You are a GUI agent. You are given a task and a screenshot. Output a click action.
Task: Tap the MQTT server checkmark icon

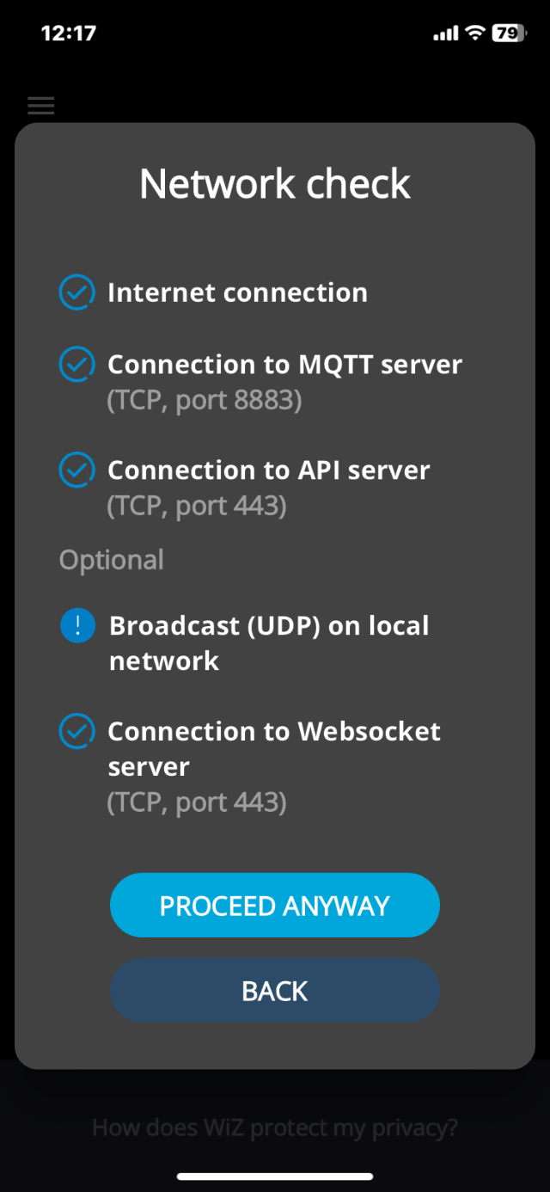pos(76,365)
